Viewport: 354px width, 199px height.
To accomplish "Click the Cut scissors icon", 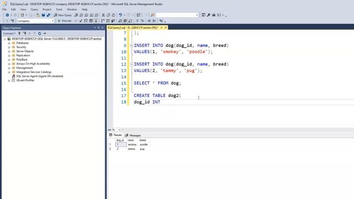I will (x=103, y=15).
